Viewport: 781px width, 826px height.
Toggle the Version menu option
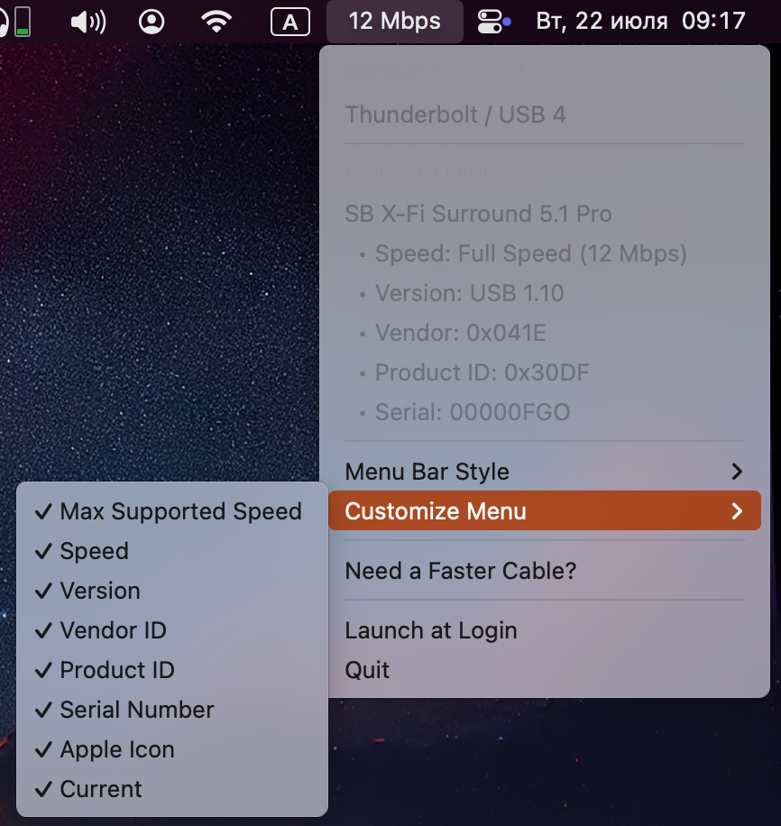point(171,591)
